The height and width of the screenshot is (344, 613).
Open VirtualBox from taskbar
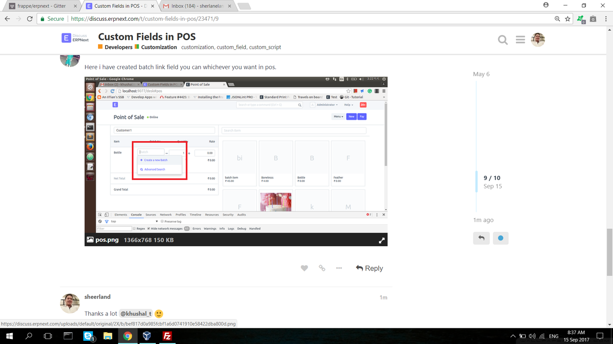click(147, 336)
